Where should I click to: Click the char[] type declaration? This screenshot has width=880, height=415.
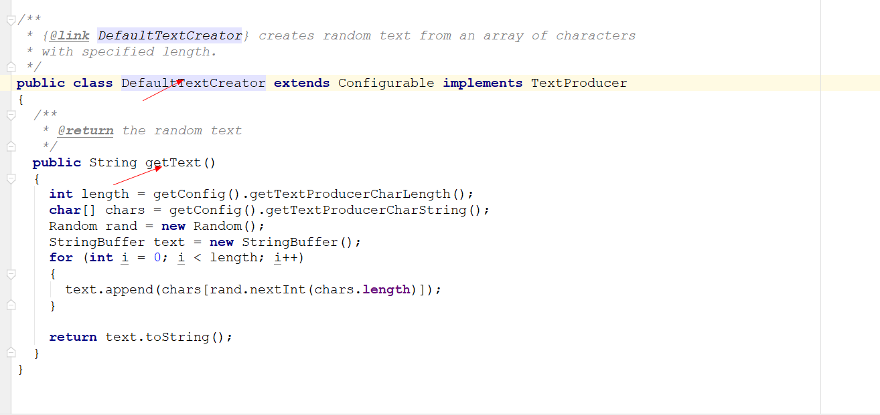74,210
